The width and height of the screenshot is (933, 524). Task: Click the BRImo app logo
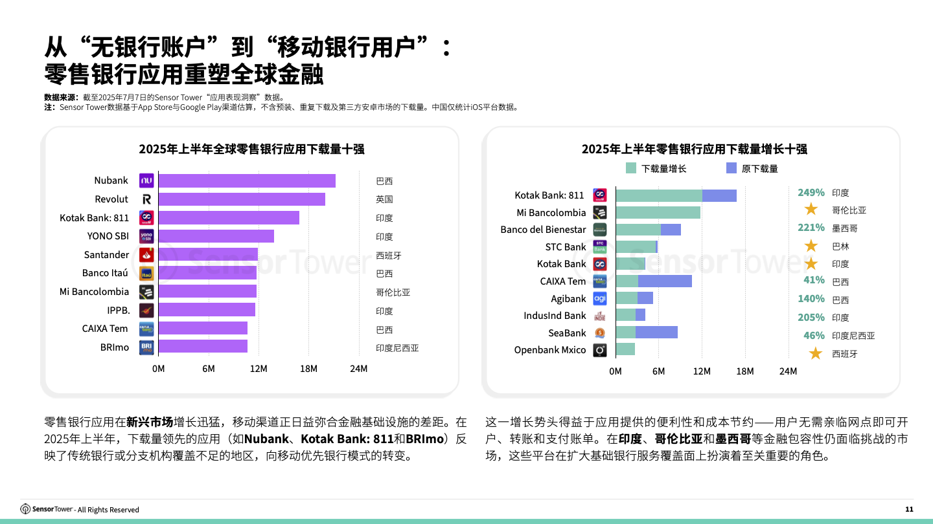pos(146,347)
